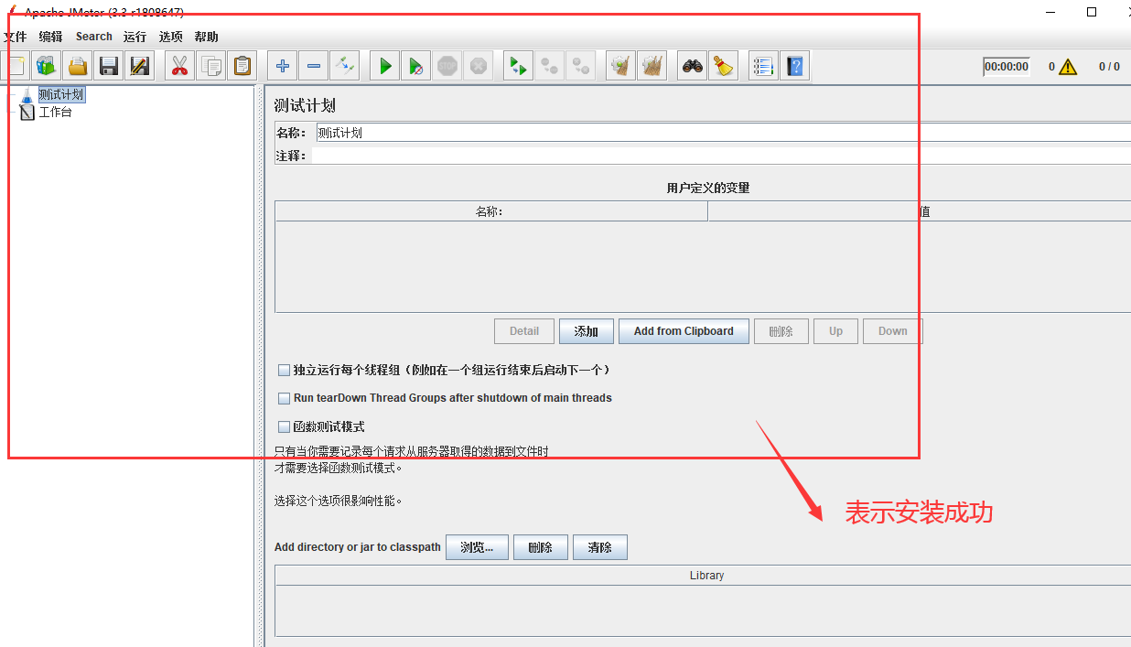This screenshot has height=647, width=1131.
Task: Start the test with green play icon
Action: click(x=385, y=66)
